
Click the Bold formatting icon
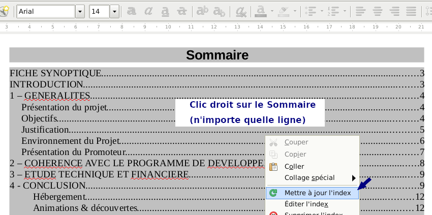[132, 11]
